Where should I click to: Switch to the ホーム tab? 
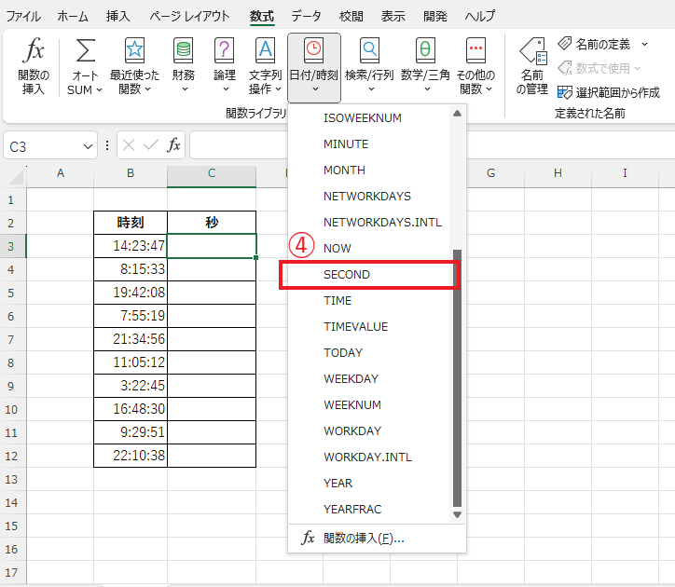click(x=73, y=17)
